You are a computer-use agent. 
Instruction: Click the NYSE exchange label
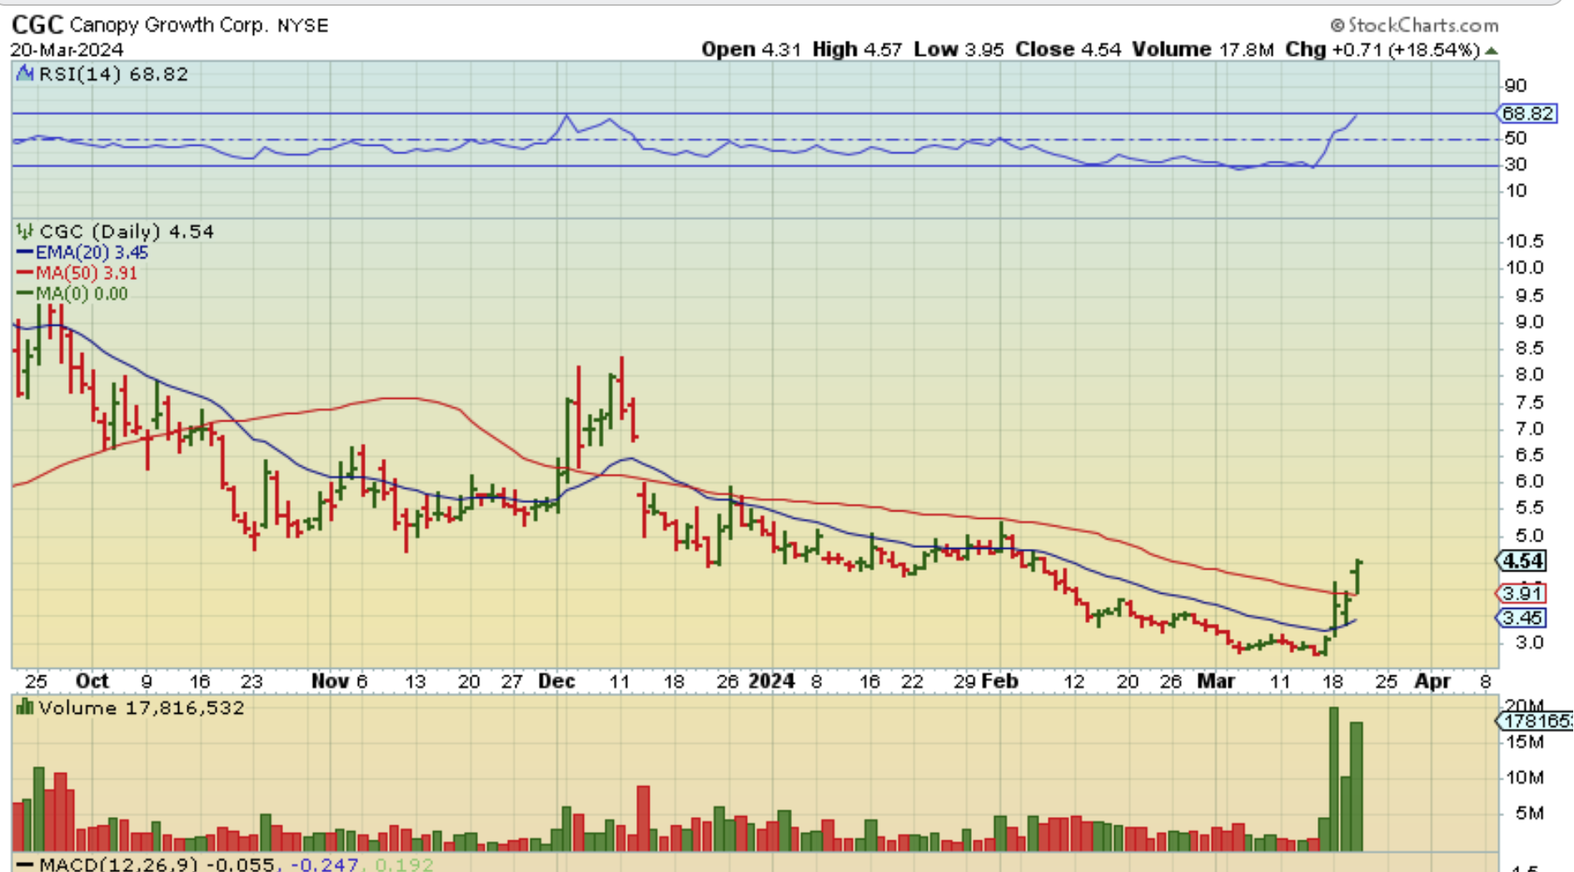tap(303, 26)
